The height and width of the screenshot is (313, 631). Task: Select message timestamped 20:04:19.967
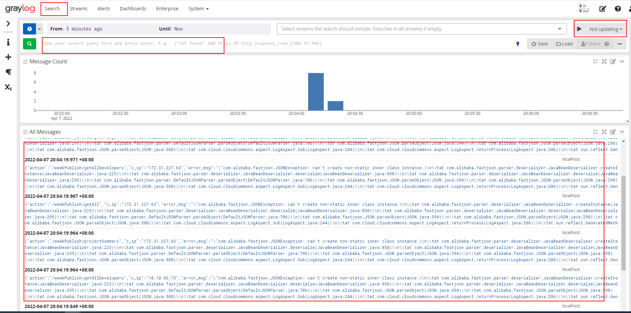[59, 196]
